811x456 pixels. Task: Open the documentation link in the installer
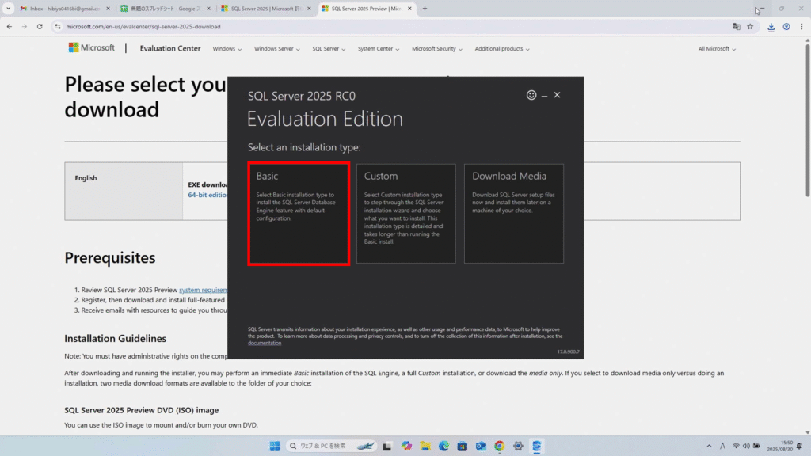(x=265, y=343)
